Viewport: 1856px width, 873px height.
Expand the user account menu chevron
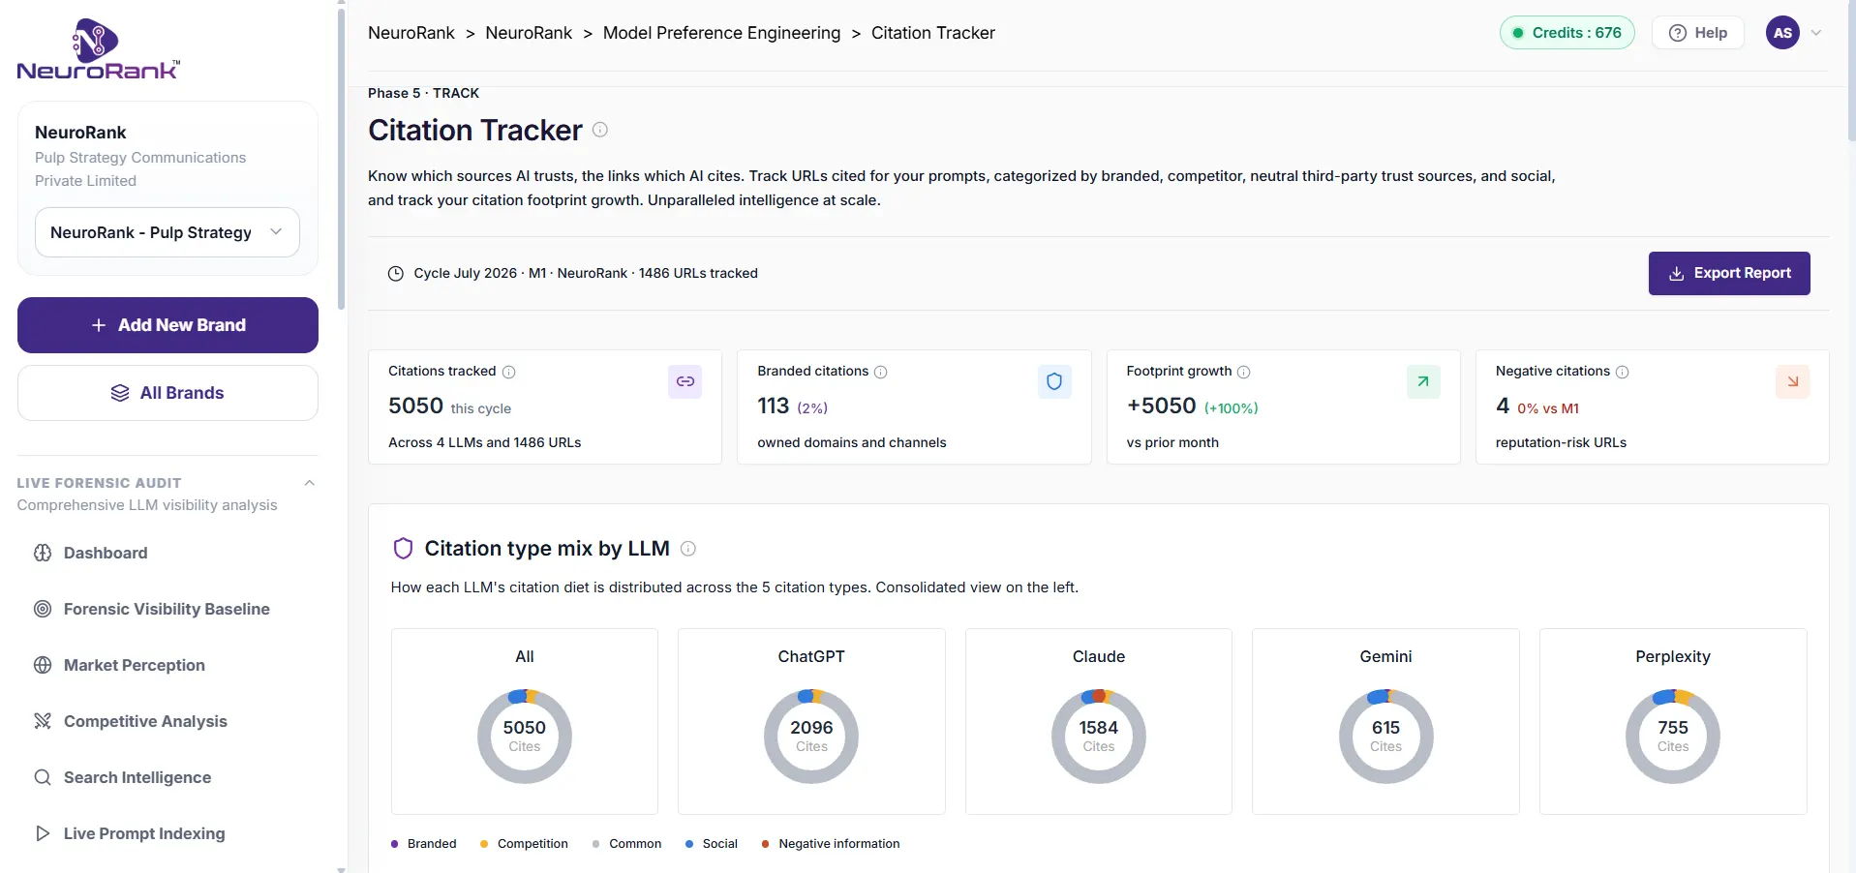1816,33
